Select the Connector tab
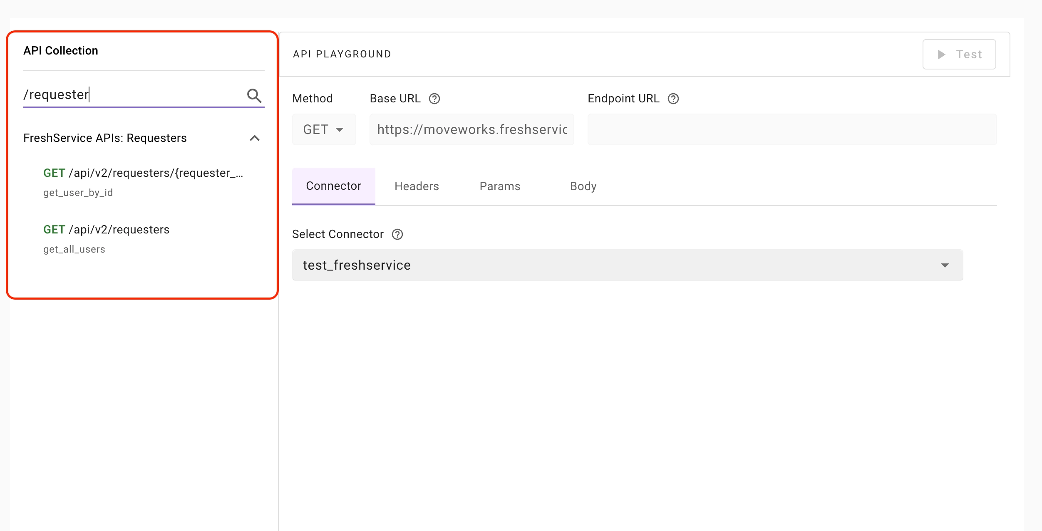This screenshot has width=1042, height=531. click(x=333, y=186)
